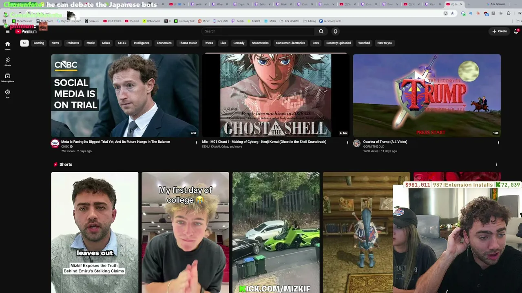The width and height of the screenshot is (522, 293).
Task: Open the Giveaway Kick bookmark
Action: (x=184, y=21)
